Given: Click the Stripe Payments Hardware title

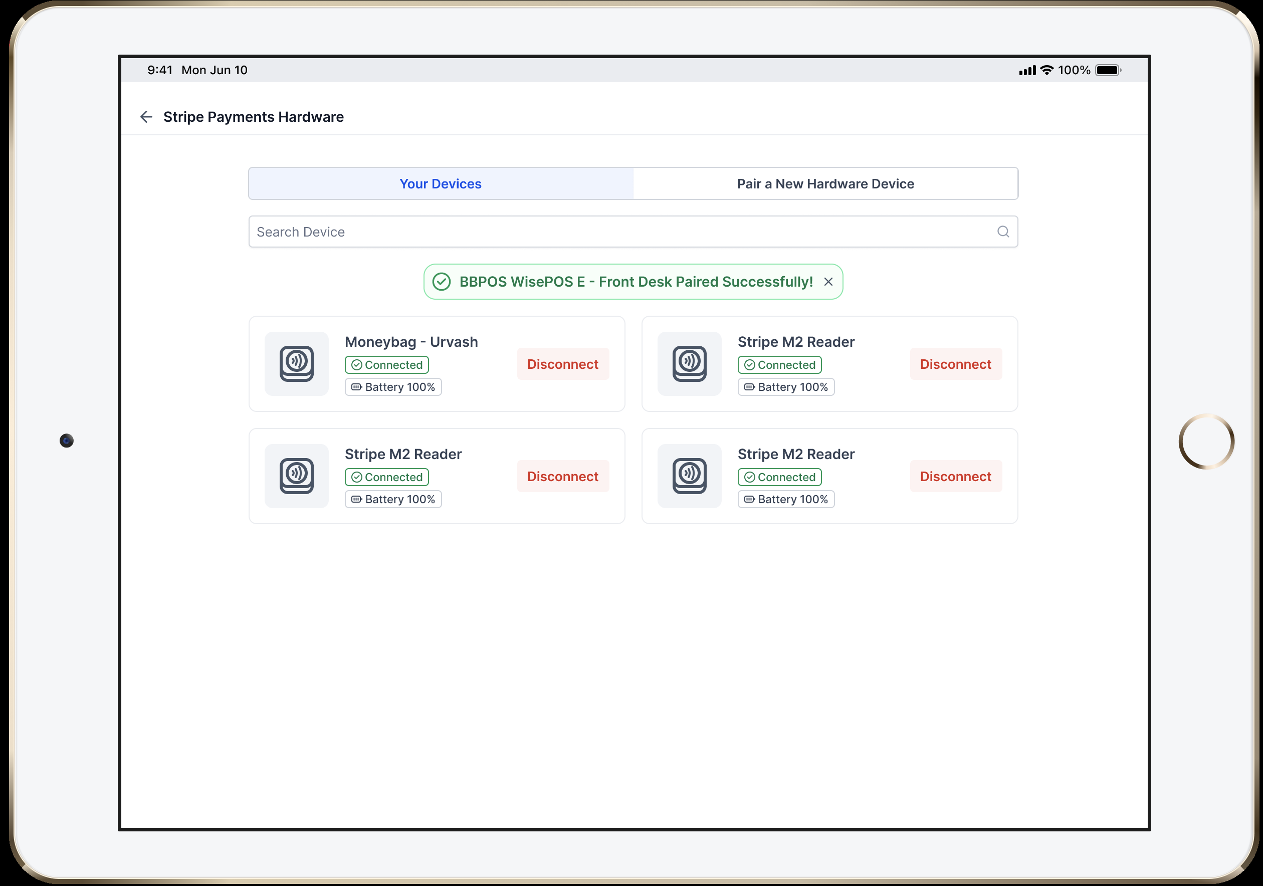Looking at the screenshot, I should point(253,117).
